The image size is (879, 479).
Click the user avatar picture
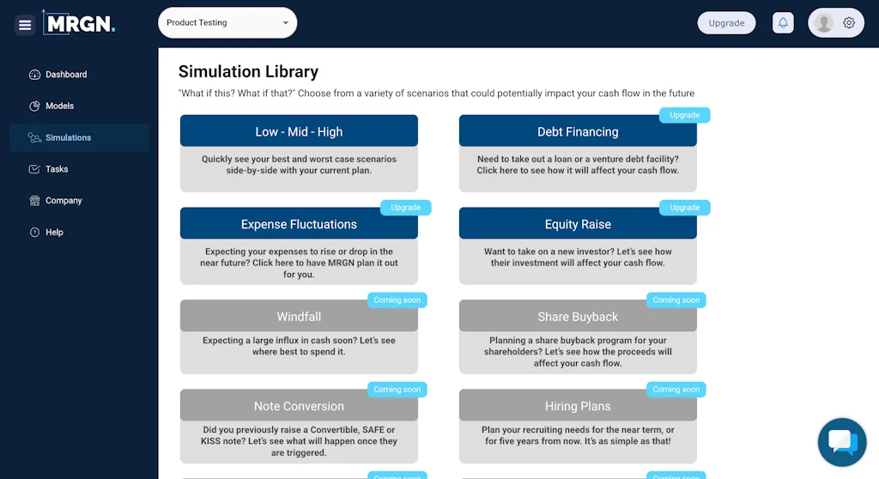[824, 23]
